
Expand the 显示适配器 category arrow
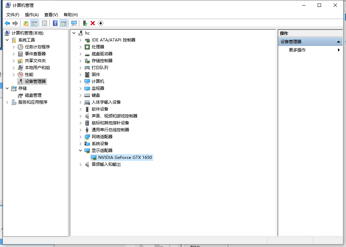[x=81, y=151]
